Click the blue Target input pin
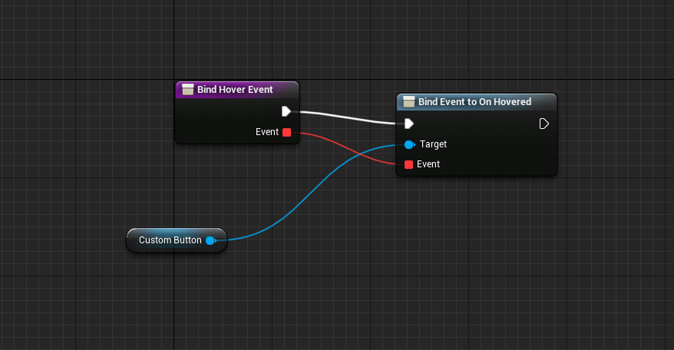Viewport: 674px width, 350px height. (408, 144)
